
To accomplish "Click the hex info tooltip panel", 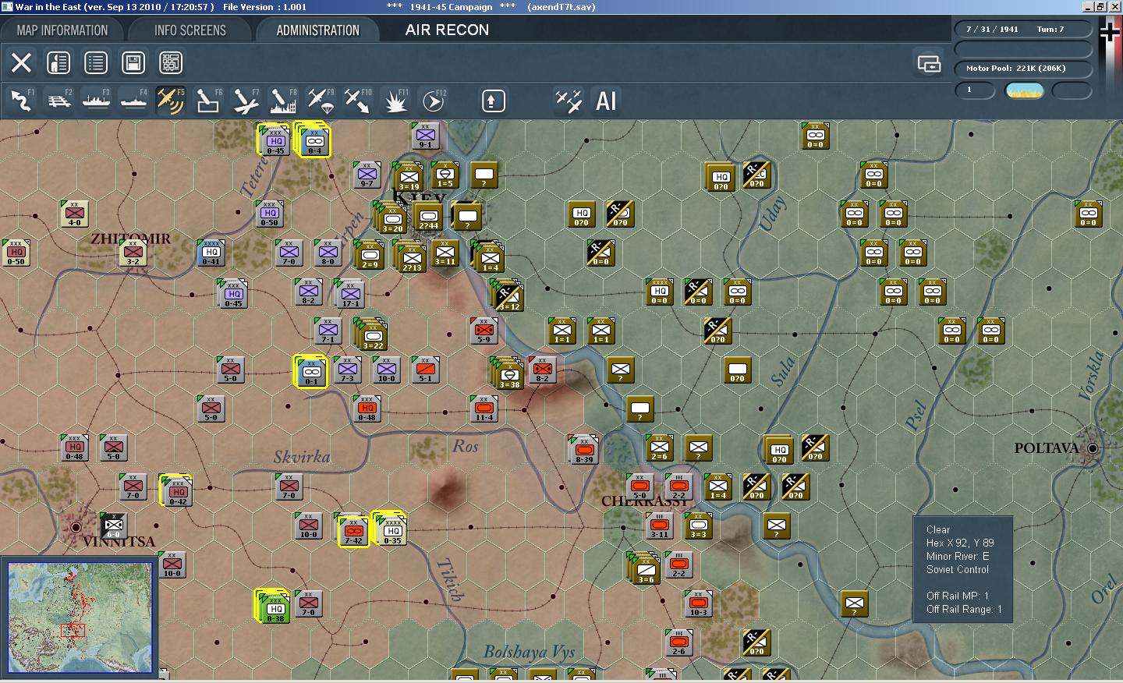I will [962, 569].
